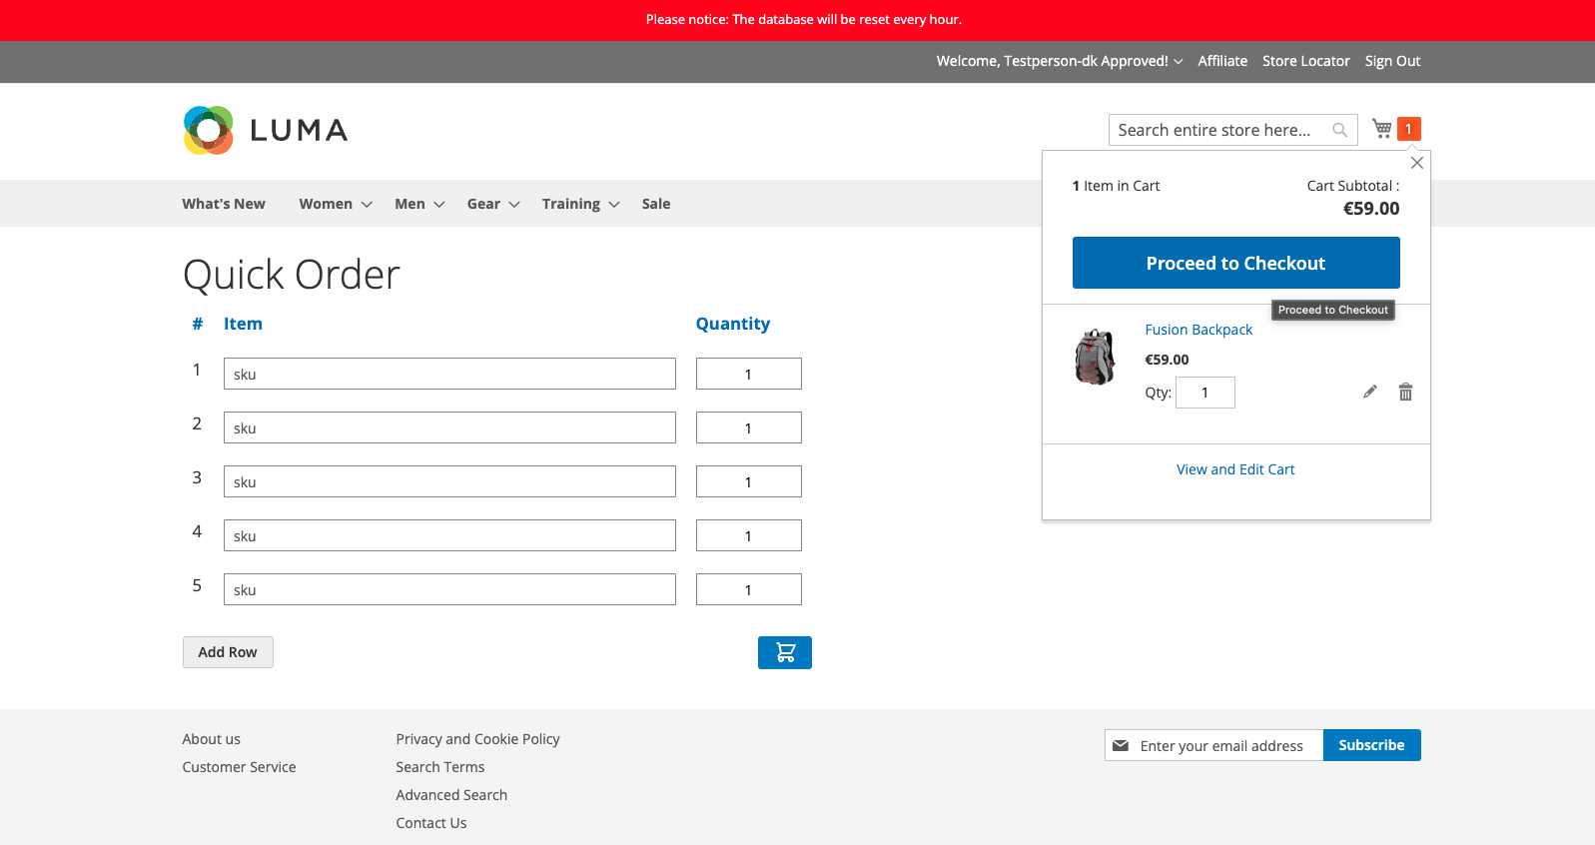The image size is (1595, 845).
Task: Focus the sku field in row 3
Action: [449, 481]
